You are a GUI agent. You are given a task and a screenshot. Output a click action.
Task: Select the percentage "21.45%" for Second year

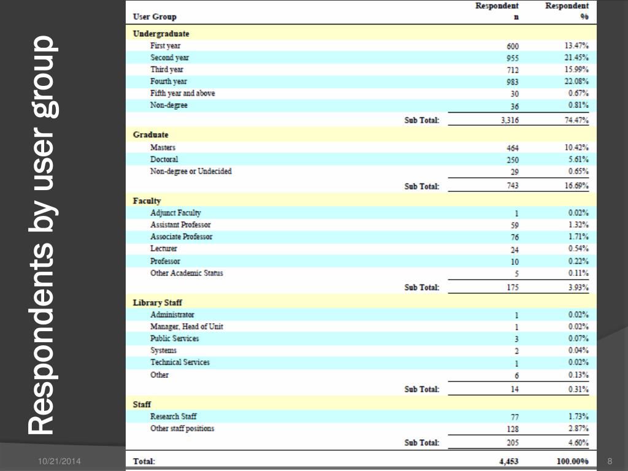(x=576, y=58)
